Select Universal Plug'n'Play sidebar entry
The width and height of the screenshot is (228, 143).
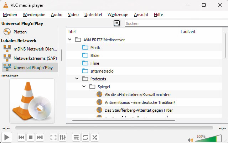(x=30, y=68)
